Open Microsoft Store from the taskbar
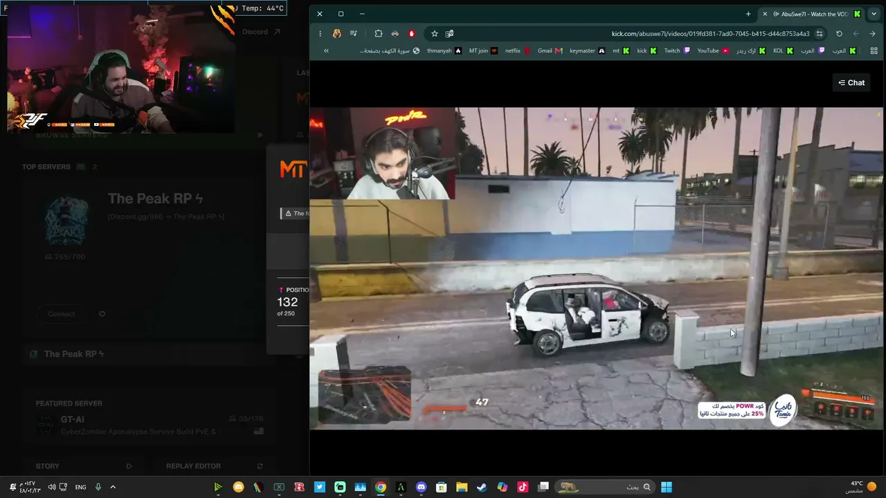886x498 pixels. 442,487
